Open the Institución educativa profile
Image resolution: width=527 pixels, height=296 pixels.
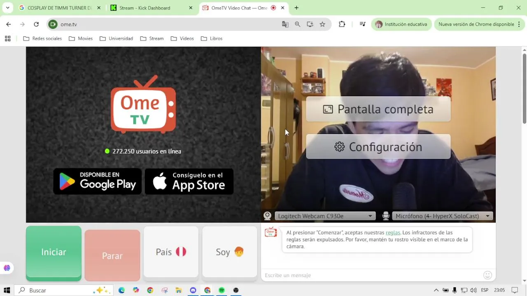[401, 24]
